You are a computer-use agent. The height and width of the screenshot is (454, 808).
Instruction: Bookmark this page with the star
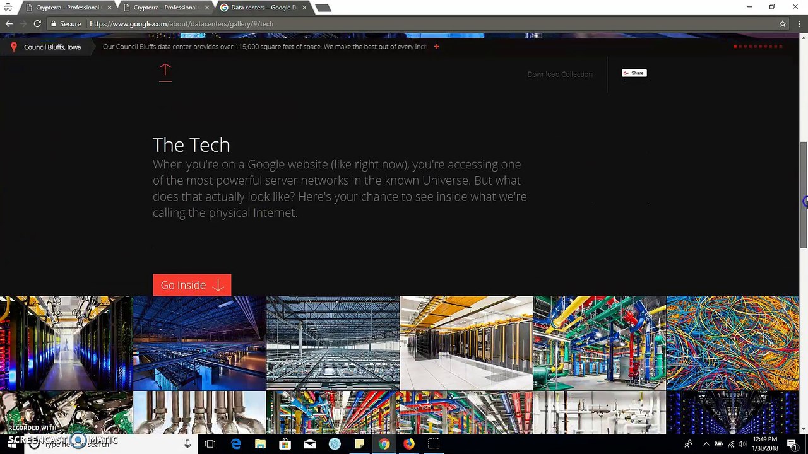[783, 24]
